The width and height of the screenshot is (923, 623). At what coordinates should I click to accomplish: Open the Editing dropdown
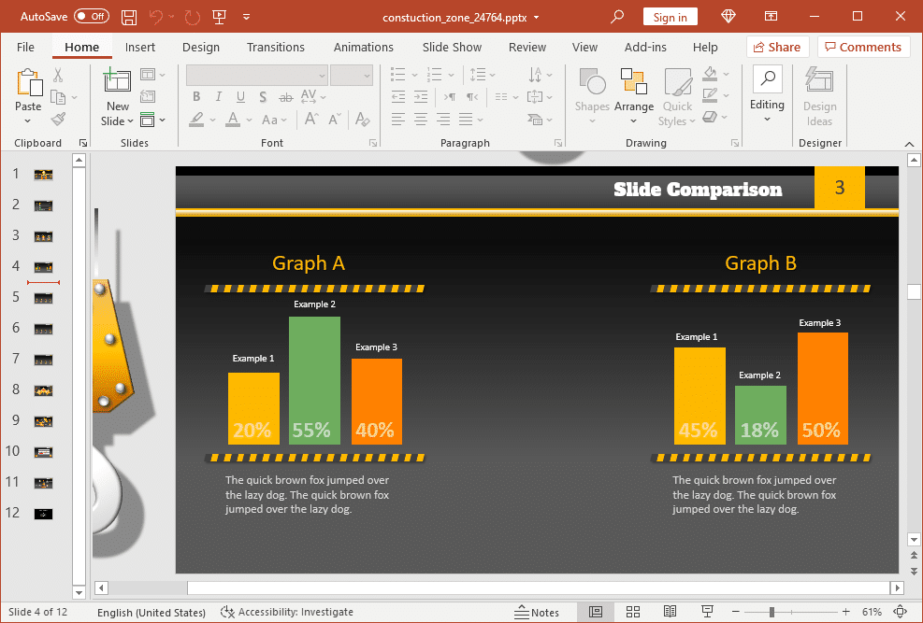767,97
